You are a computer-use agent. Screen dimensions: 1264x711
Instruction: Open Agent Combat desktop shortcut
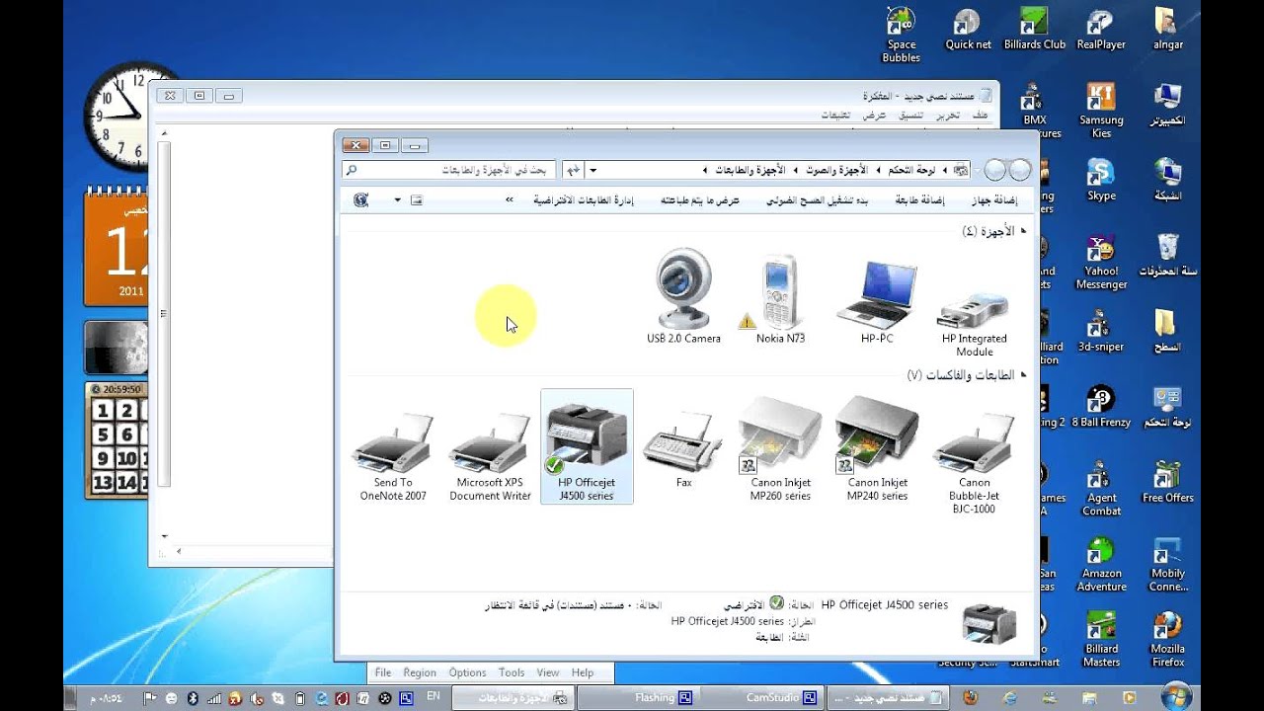[x=1101, y=488]
